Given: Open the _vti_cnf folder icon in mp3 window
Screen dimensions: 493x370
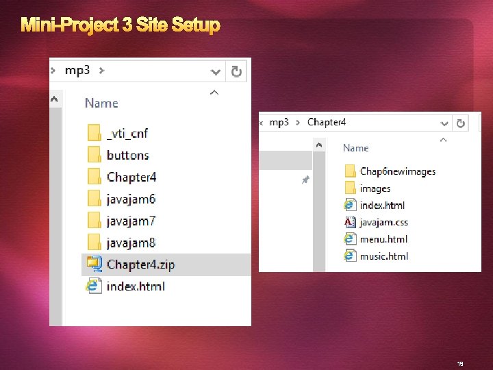Looking at the screenshot, I should 94,133.
